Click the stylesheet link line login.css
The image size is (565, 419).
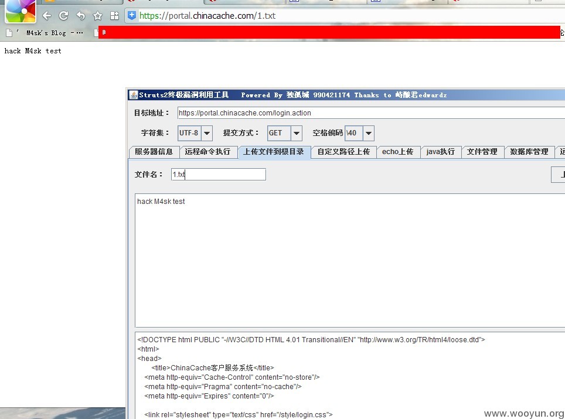pyautogui.click(x=239, y=415)
